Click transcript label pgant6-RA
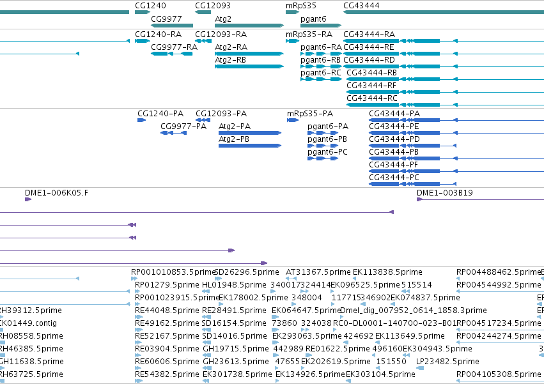Viewport: 544px width, 384px height. click(321, 47)
